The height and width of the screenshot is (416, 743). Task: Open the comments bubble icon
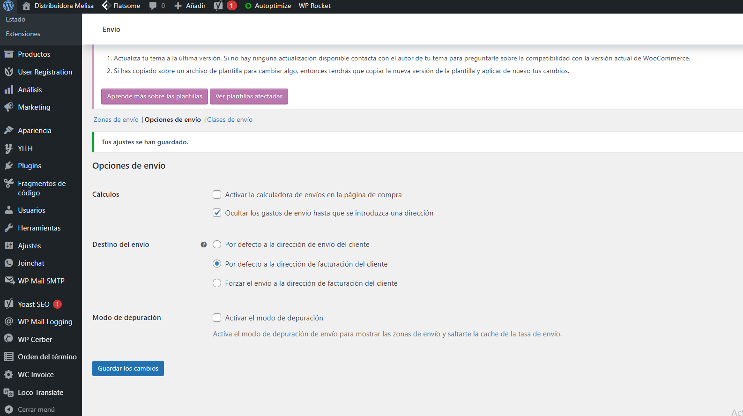(x=153, y=6)
